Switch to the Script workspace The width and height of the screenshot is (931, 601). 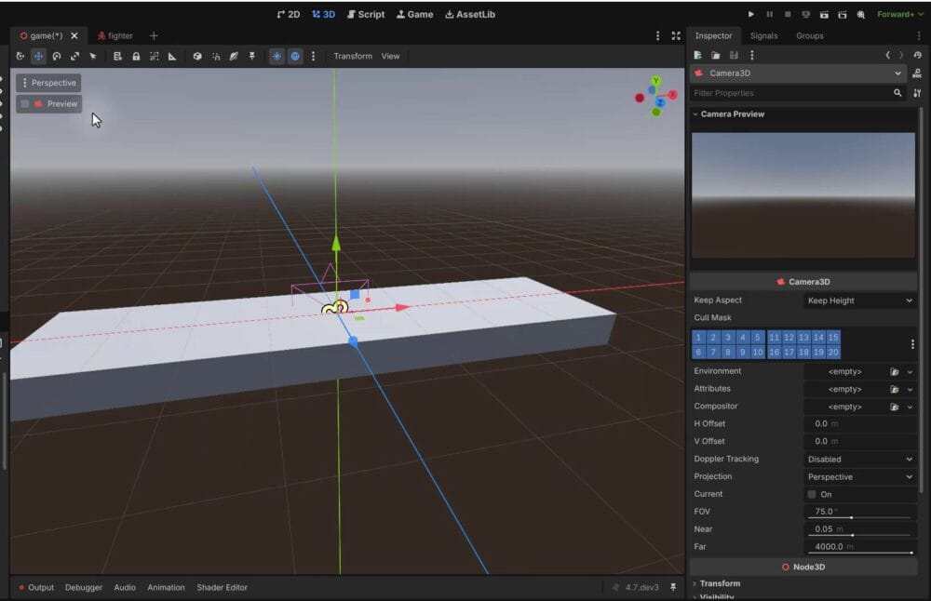pyautogui.click(x=366, y=14)
